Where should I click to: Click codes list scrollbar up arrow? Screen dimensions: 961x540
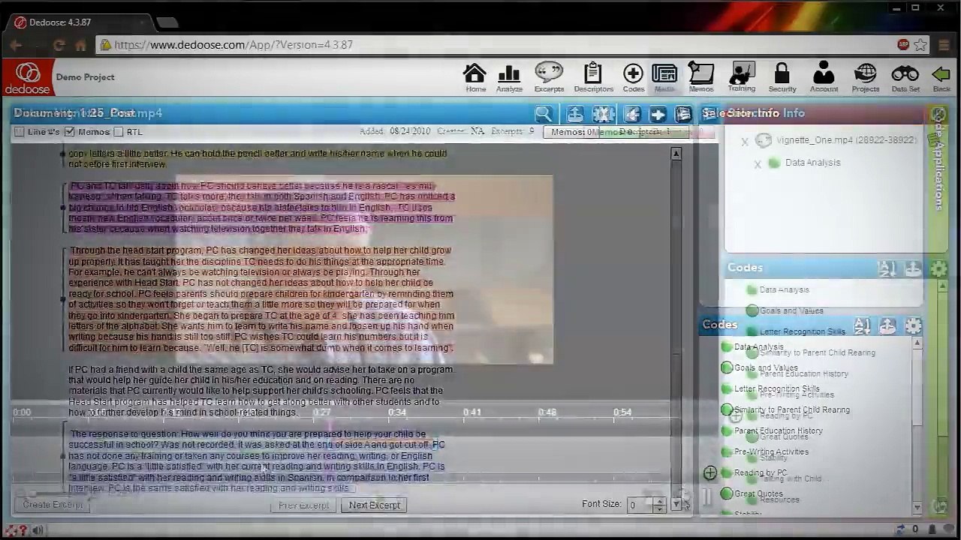pyautogui.click(x=917, y=343)
